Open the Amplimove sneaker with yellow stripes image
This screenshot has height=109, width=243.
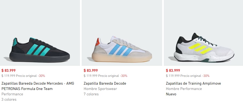(203, 33)
